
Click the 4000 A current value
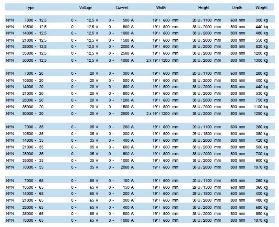pos(127,60)
